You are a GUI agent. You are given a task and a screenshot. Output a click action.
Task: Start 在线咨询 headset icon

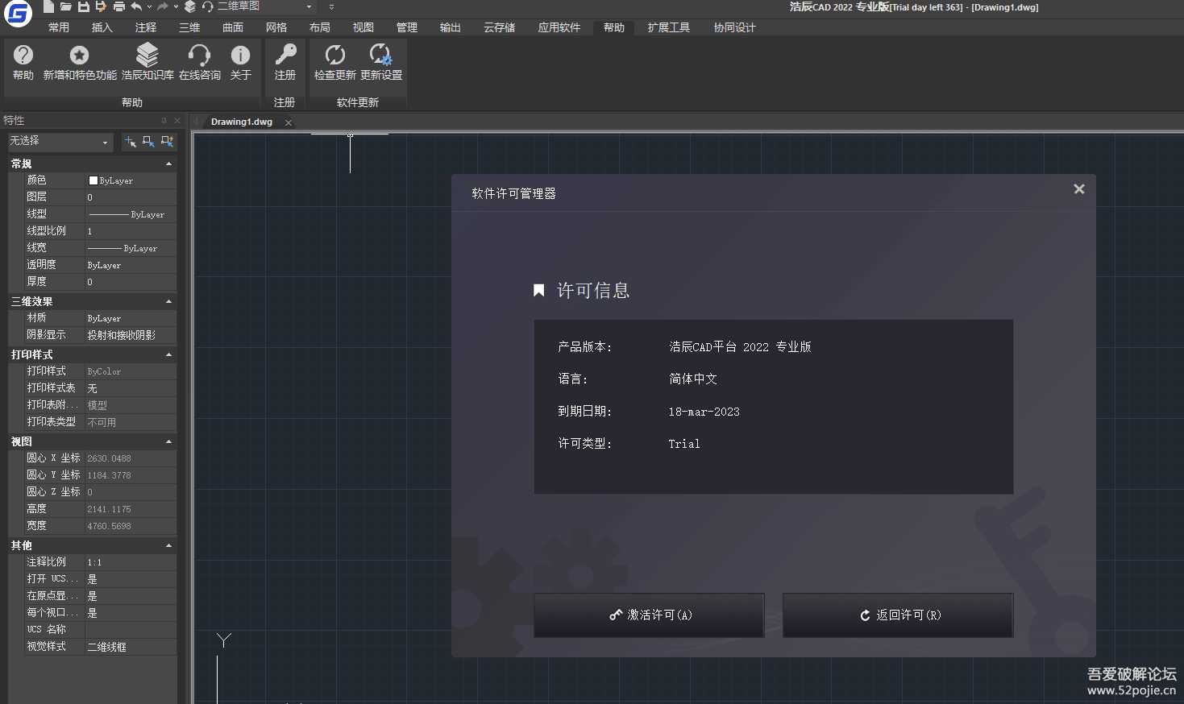tap(199, 56)
